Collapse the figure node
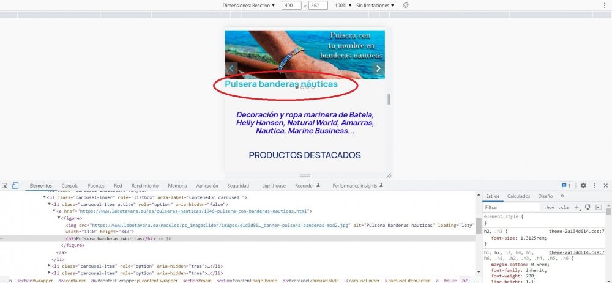612x283 pixels. (x=59, y=218)
